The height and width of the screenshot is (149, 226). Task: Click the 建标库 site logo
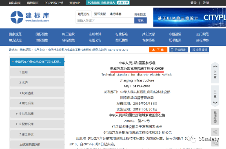click(x=30, y=17)
